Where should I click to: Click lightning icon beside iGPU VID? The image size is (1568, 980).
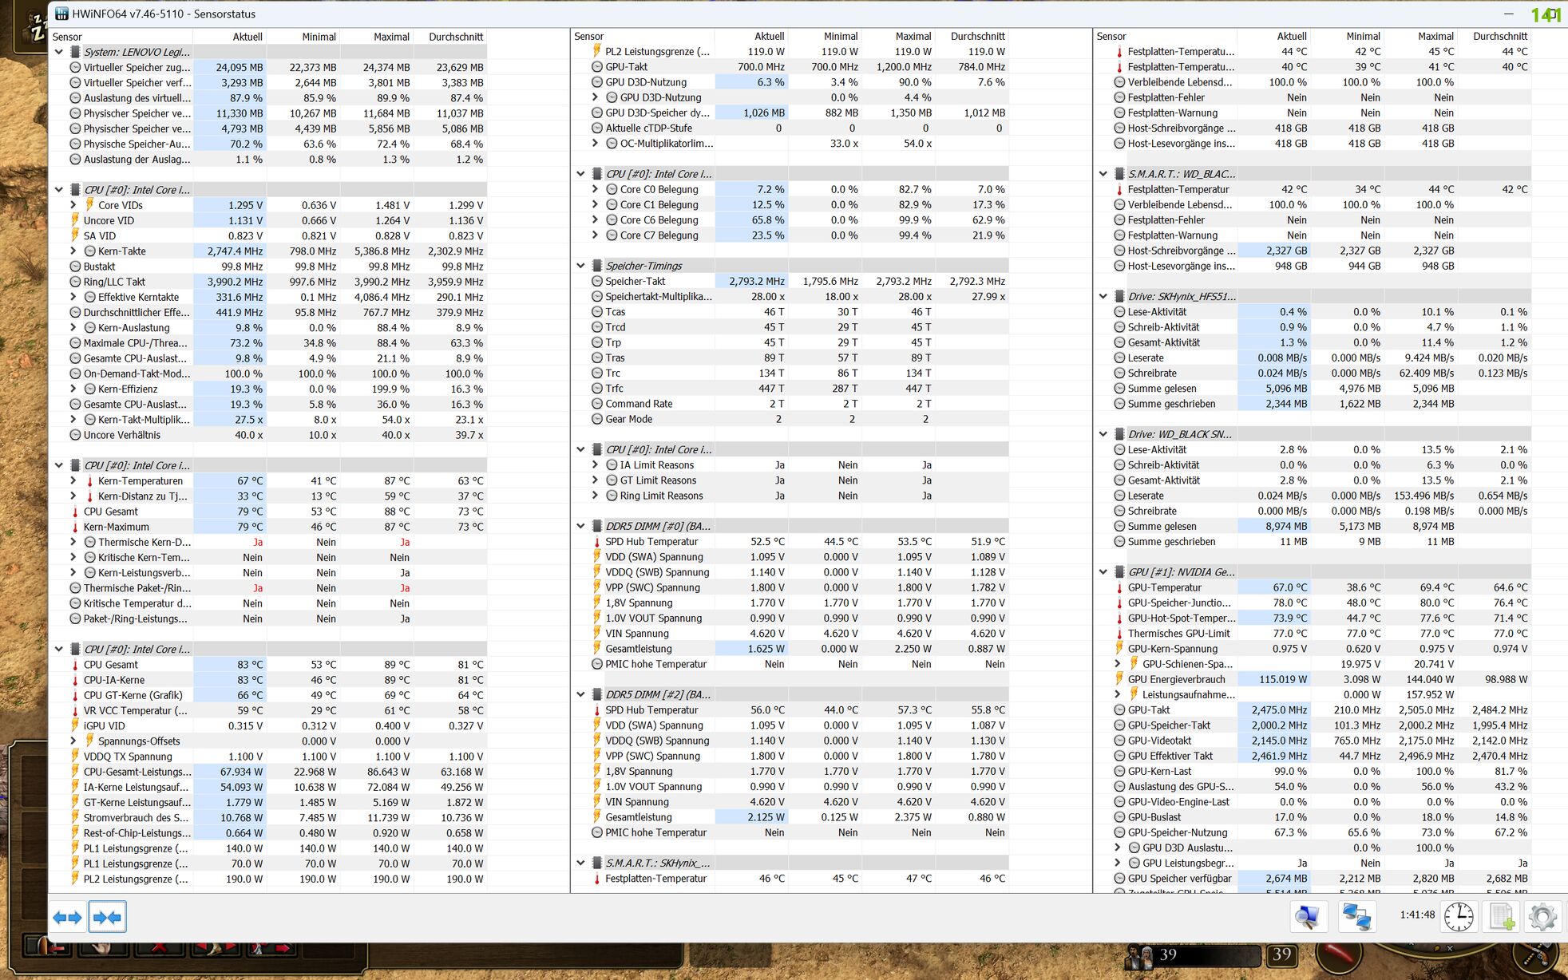(x=75, y=725)
